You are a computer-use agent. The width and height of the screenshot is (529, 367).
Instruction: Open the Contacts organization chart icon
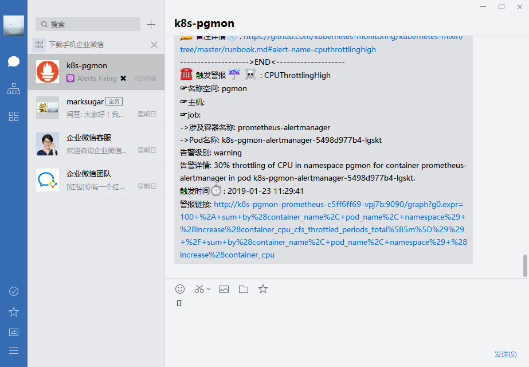pyautogui.click(x=14, y=89)
